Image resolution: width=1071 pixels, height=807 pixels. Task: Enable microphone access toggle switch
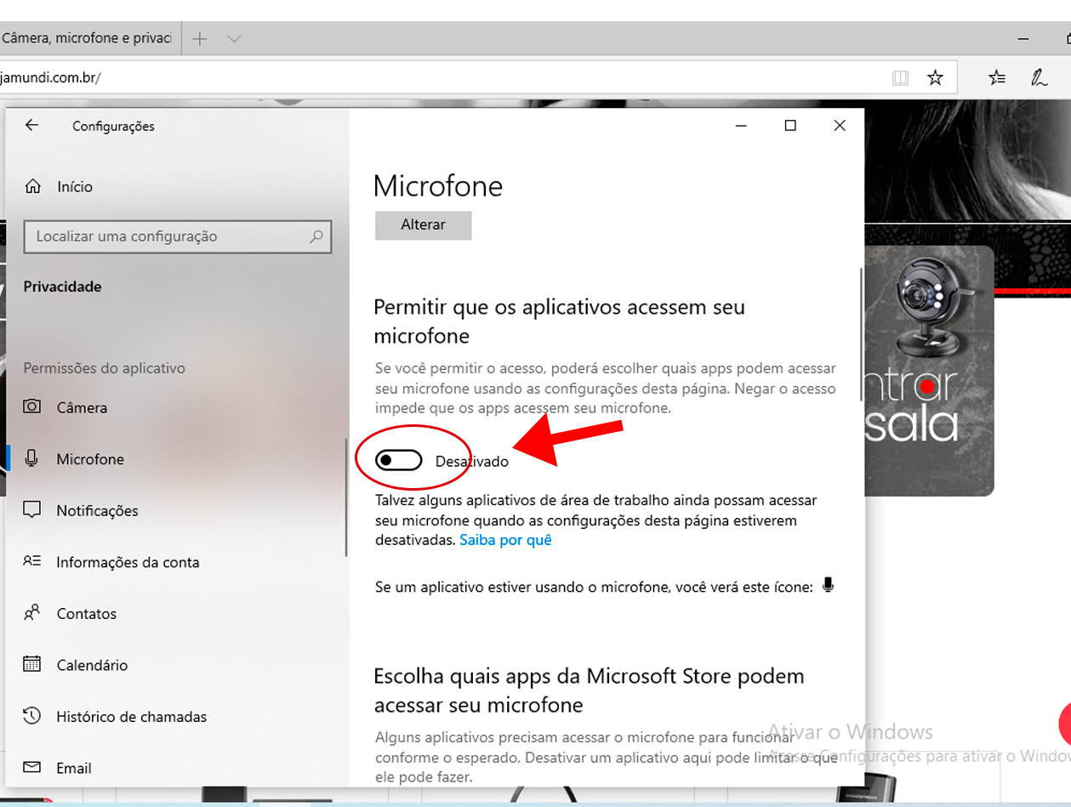coord(399,460)
